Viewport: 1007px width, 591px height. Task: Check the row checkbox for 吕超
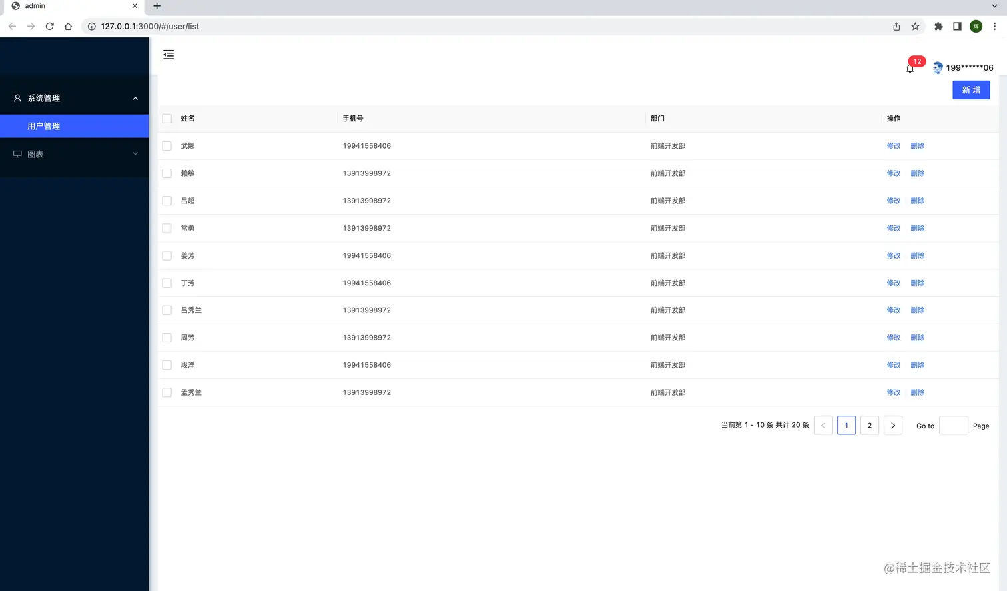tap(167, 201)
